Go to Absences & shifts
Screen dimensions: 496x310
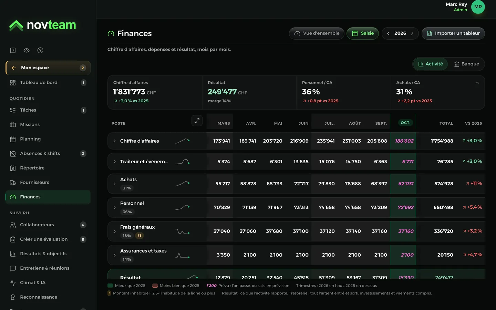(x=48, y=154)
